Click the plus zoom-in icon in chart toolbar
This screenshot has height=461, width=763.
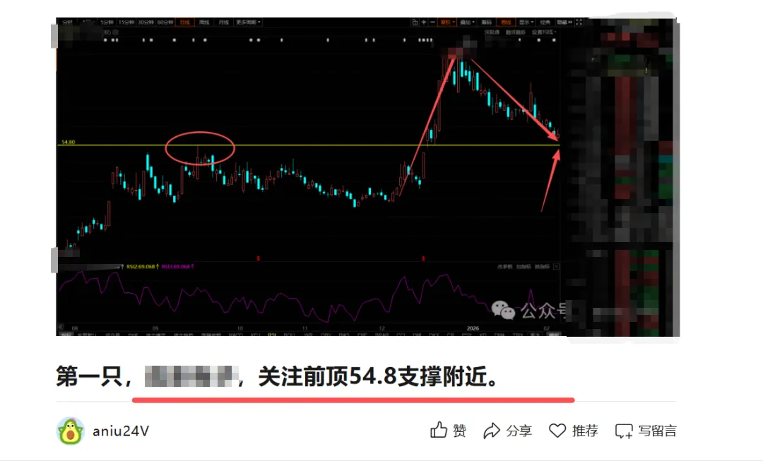424,23
